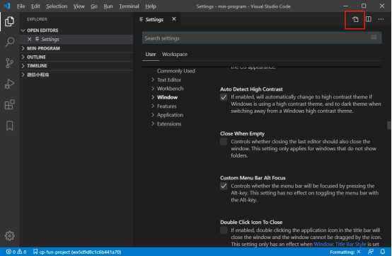Screen dimensions: 392x256
Task: Click cp-fun-project status bar item
Action: click(77, 252)
